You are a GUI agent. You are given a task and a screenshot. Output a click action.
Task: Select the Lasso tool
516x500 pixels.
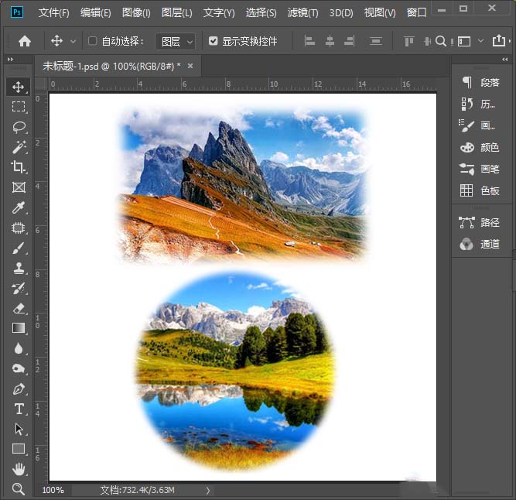[19, 127]
